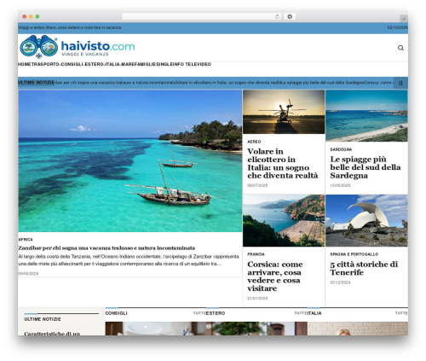The image size is (426, 361).
Task: Click the ITALIA section heading
Action: pos(314,313)
